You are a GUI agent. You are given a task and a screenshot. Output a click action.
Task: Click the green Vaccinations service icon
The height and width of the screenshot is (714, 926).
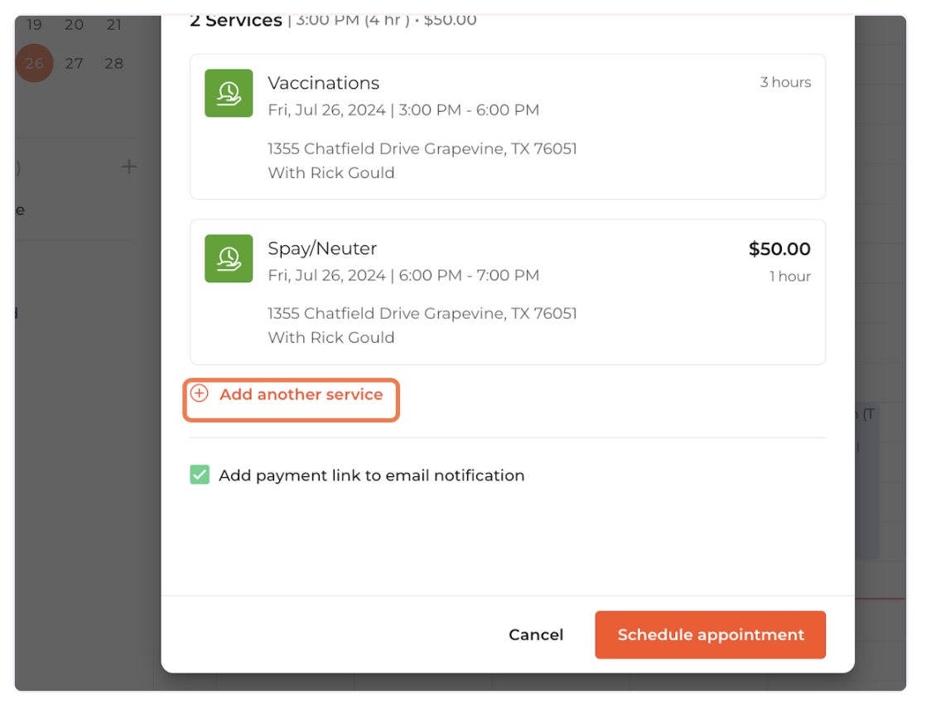pos(229,94)
